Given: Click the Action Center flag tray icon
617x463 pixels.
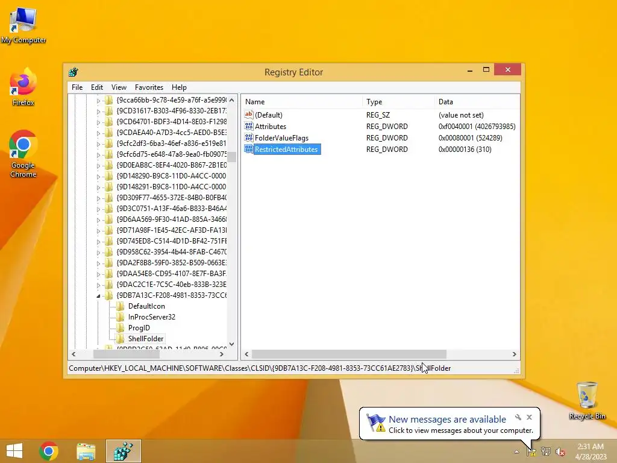Looking at the screenshot, I should [531, 451].
